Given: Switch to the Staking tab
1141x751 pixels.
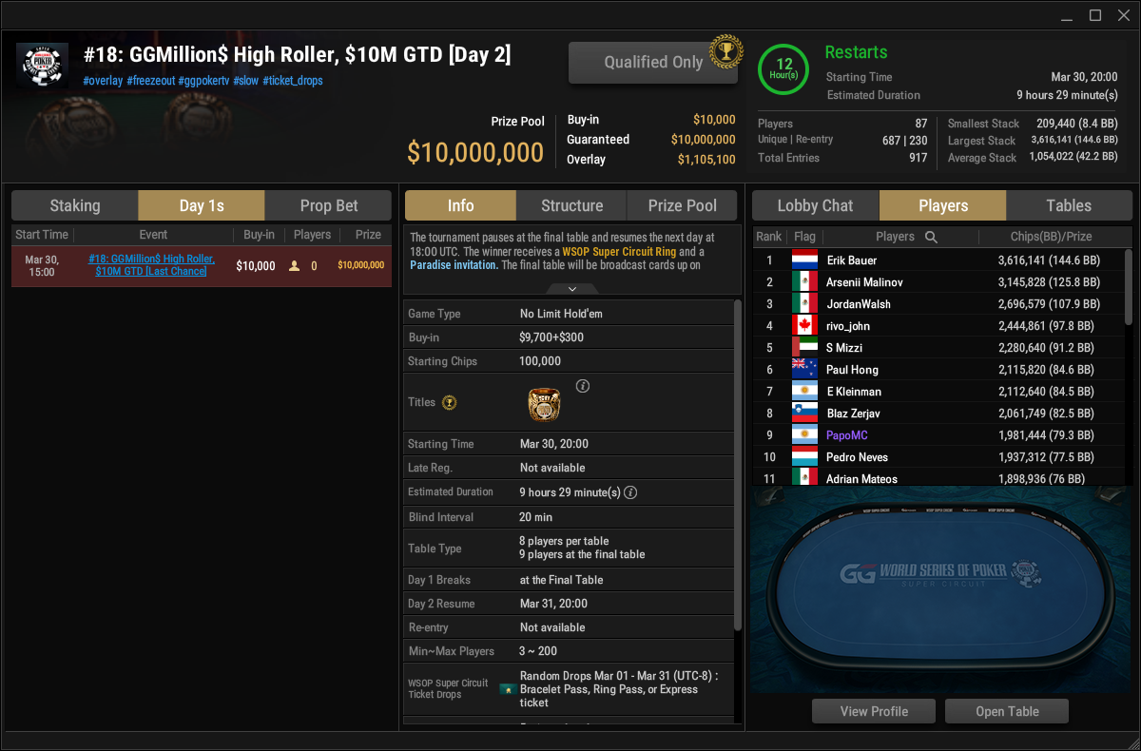Looking at the screenshot, I should pos(75,205).
